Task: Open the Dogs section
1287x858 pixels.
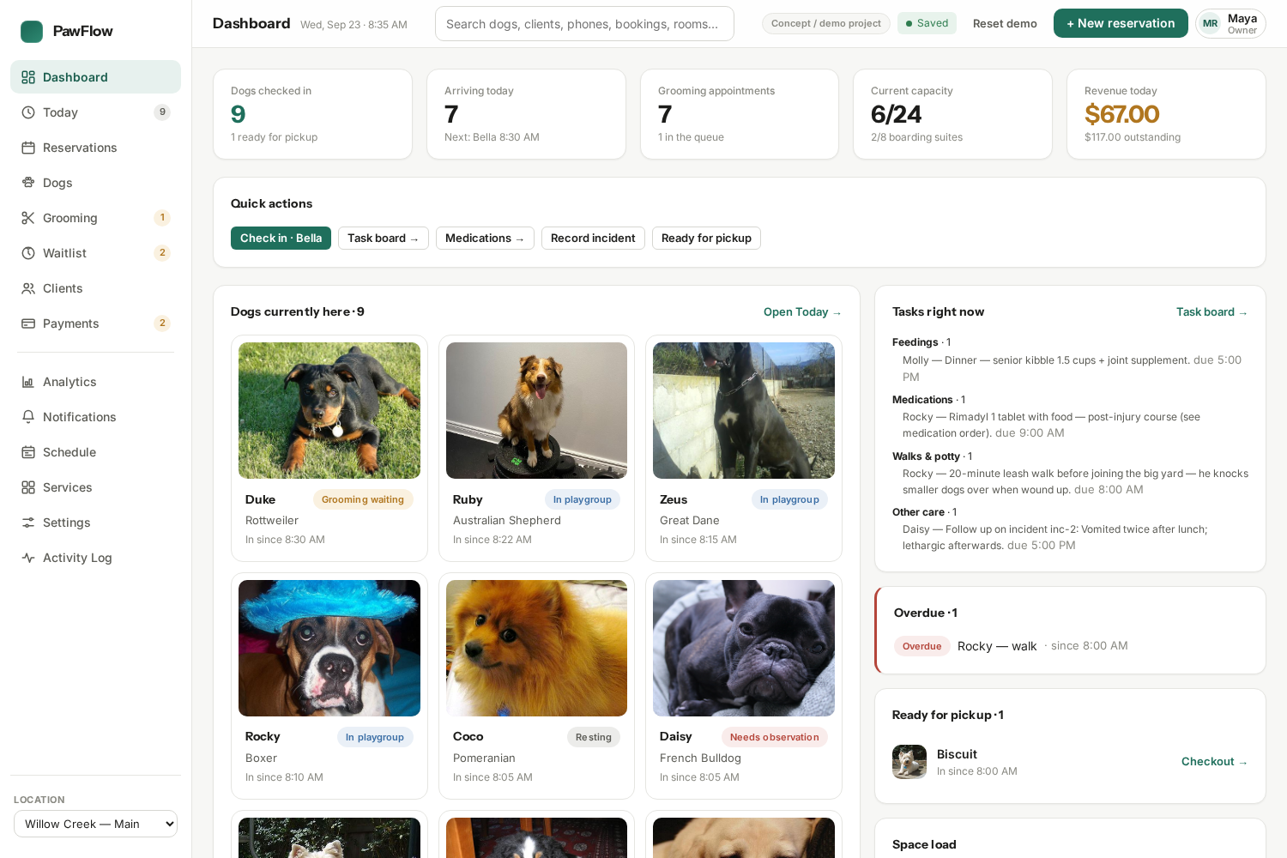Action: [95, 183]
